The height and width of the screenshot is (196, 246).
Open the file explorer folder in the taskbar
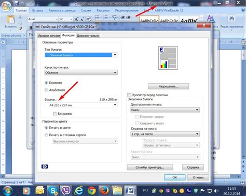[117, 191]
